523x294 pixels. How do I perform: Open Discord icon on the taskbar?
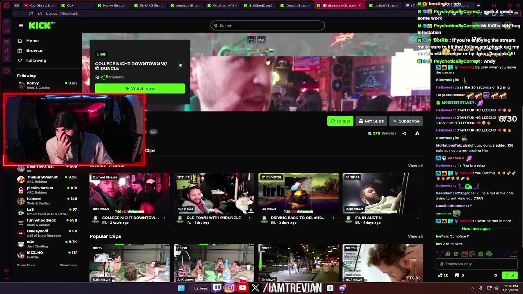(342, 288)
